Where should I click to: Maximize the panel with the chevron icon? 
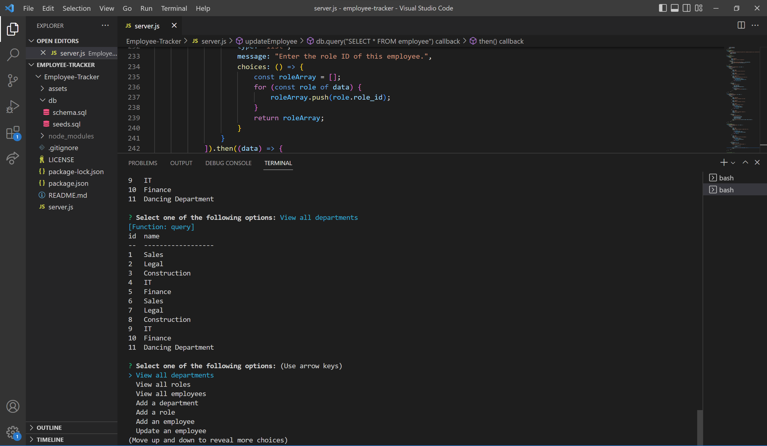(x=745, y=162)
